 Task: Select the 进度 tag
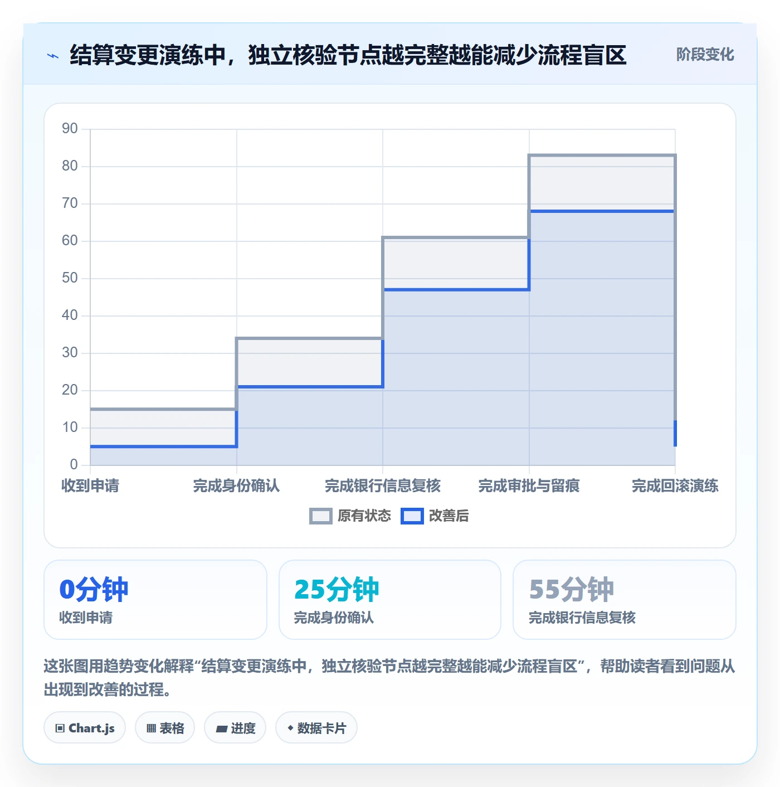point(235,728)
